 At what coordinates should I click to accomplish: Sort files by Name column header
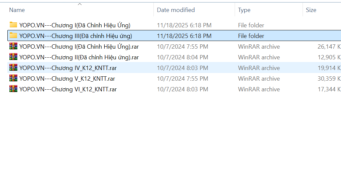(x=17, y=10)
